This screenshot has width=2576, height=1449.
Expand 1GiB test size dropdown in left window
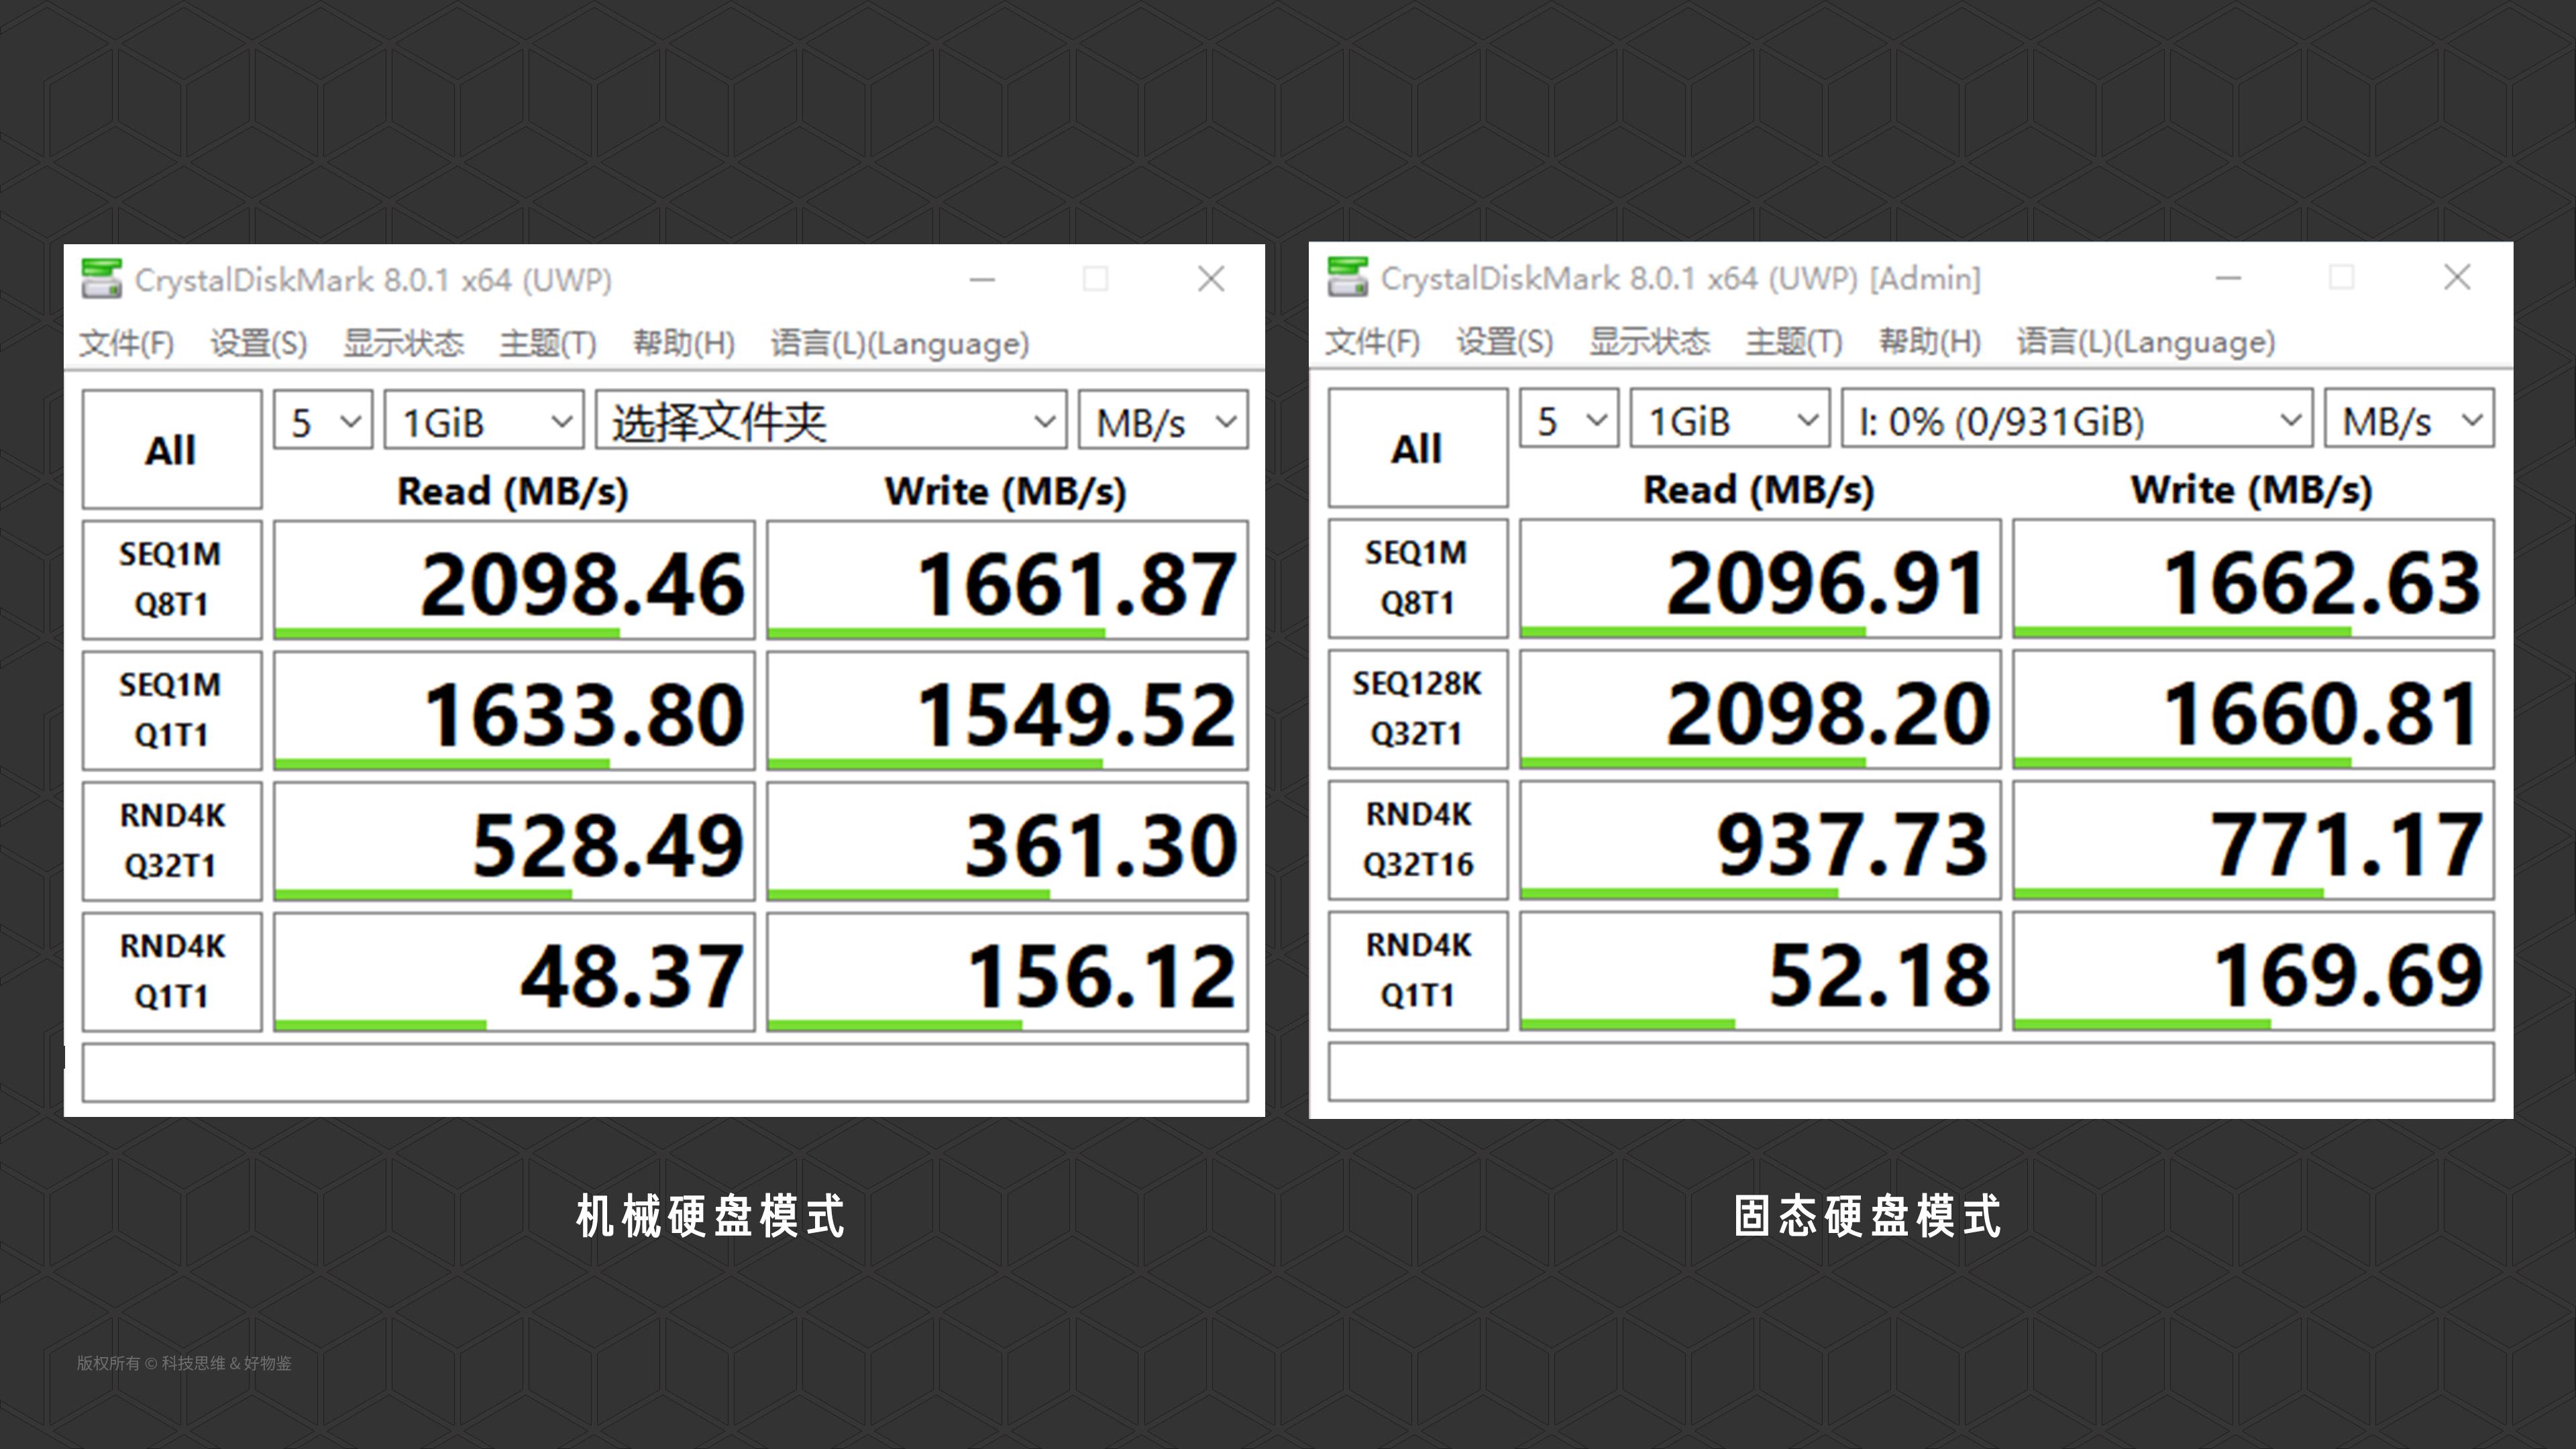pyautogui.click(x=484, y=421)
